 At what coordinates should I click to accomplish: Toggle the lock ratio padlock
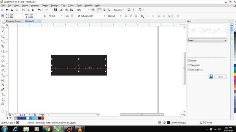point(45,16)
